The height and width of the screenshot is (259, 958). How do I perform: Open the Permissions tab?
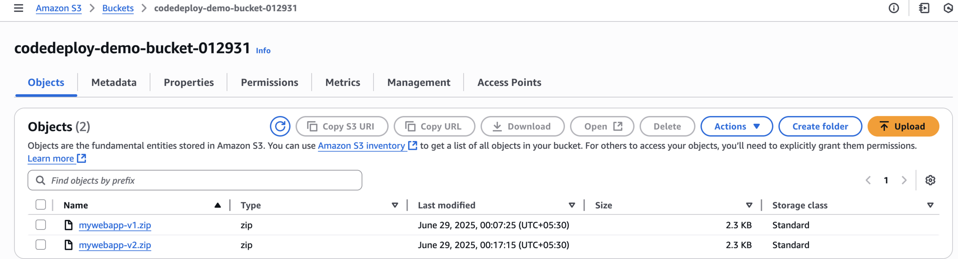(x=269, y=82)
